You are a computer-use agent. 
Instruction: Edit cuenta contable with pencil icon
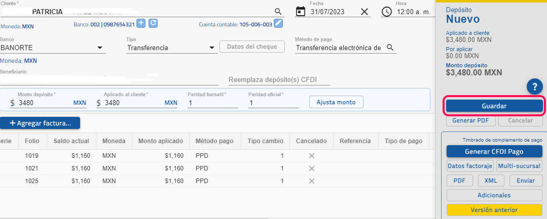click(278, 23)
